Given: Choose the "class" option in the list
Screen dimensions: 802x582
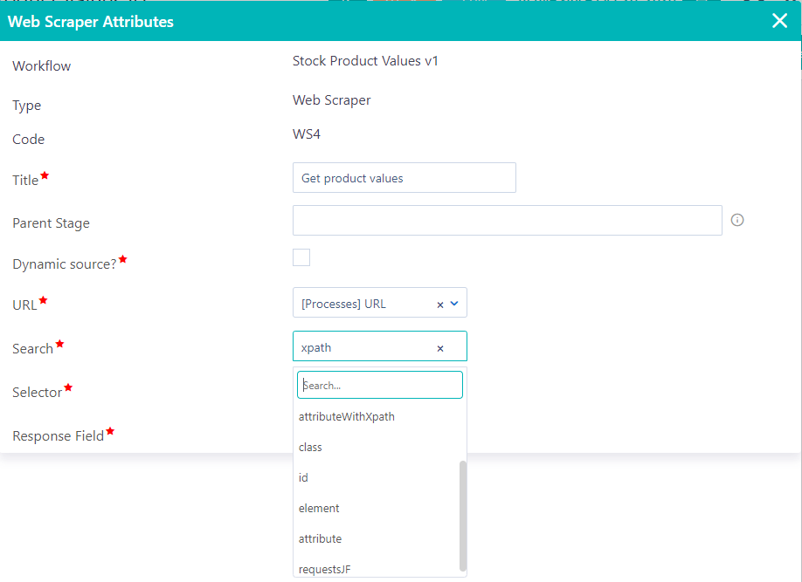Looking at the screenshot, I should point(310,447).
